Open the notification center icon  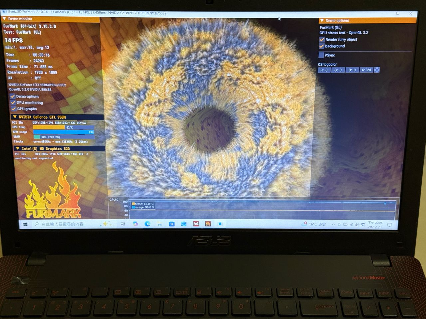point(389,225)
